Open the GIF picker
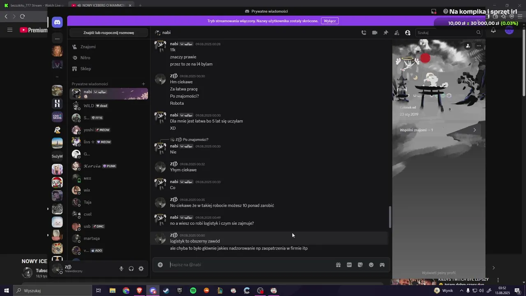The width and height of the screenshot is (526, 296). [x=349, y=265]
